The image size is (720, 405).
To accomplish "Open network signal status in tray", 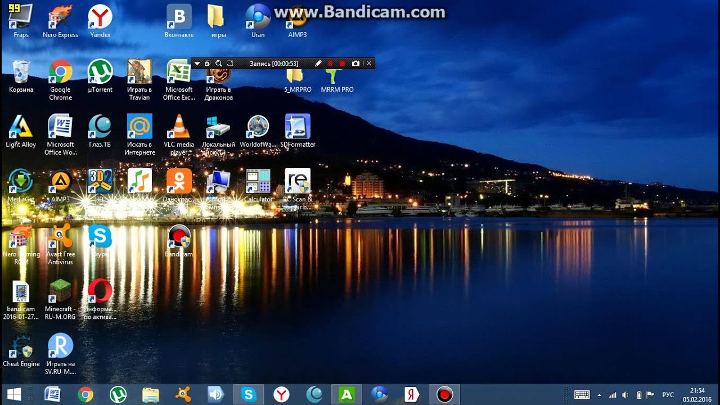I will point(613,395).
